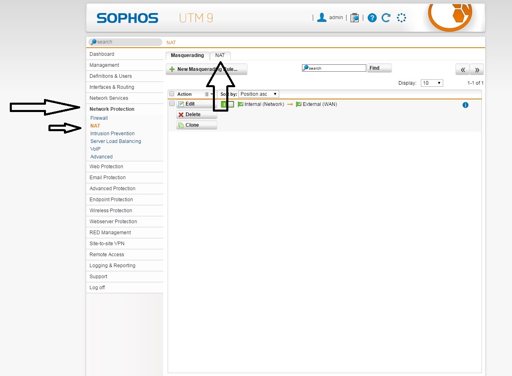Click the dotted spinner icon in header
The width and height of the screenshot is (512, 376).
(x=401, y=18)
